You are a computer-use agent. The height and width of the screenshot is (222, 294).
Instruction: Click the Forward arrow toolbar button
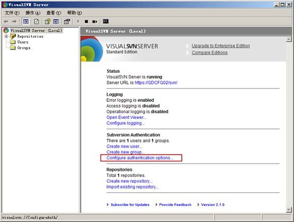point(14,22)
